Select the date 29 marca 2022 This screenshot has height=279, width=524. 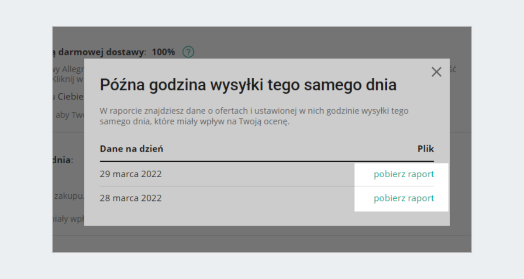[x=131, y=174]
